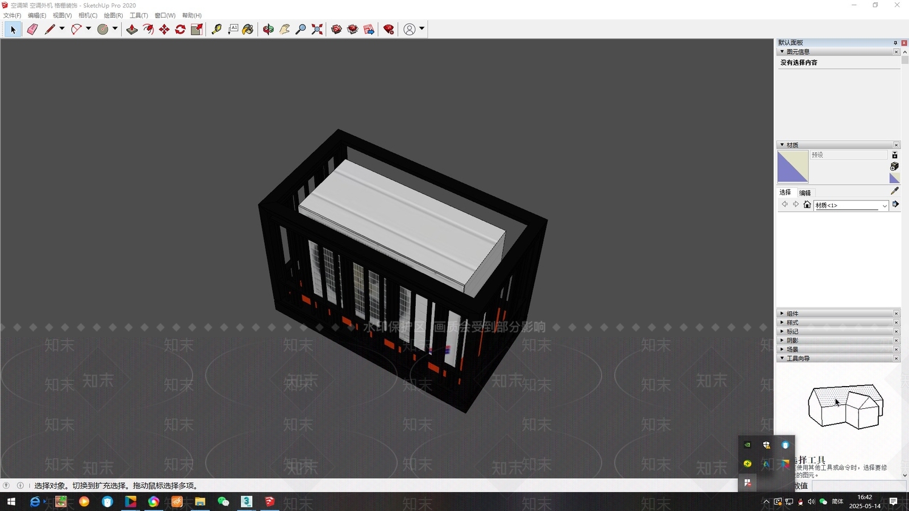The height and width of the screenshot is (511, 909).
Task: Click Send to LayOut icon
Action: click(369, 30)
